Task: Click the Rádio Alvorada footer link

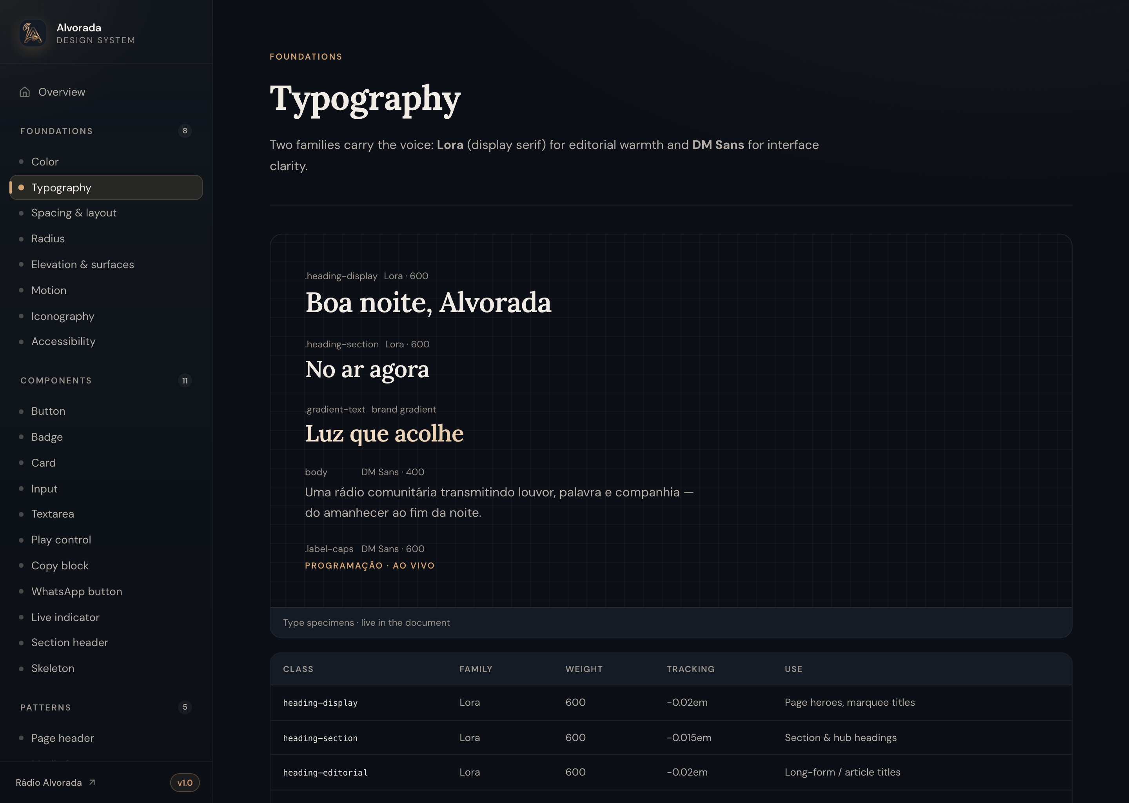Action: tap(55, 782)
